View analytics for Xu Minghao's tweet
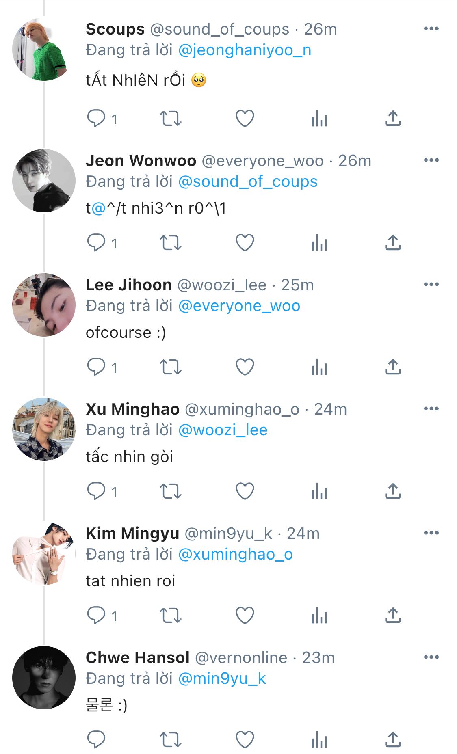The width and height of the screenshot is (457, 754). click(x=319, y=491)
